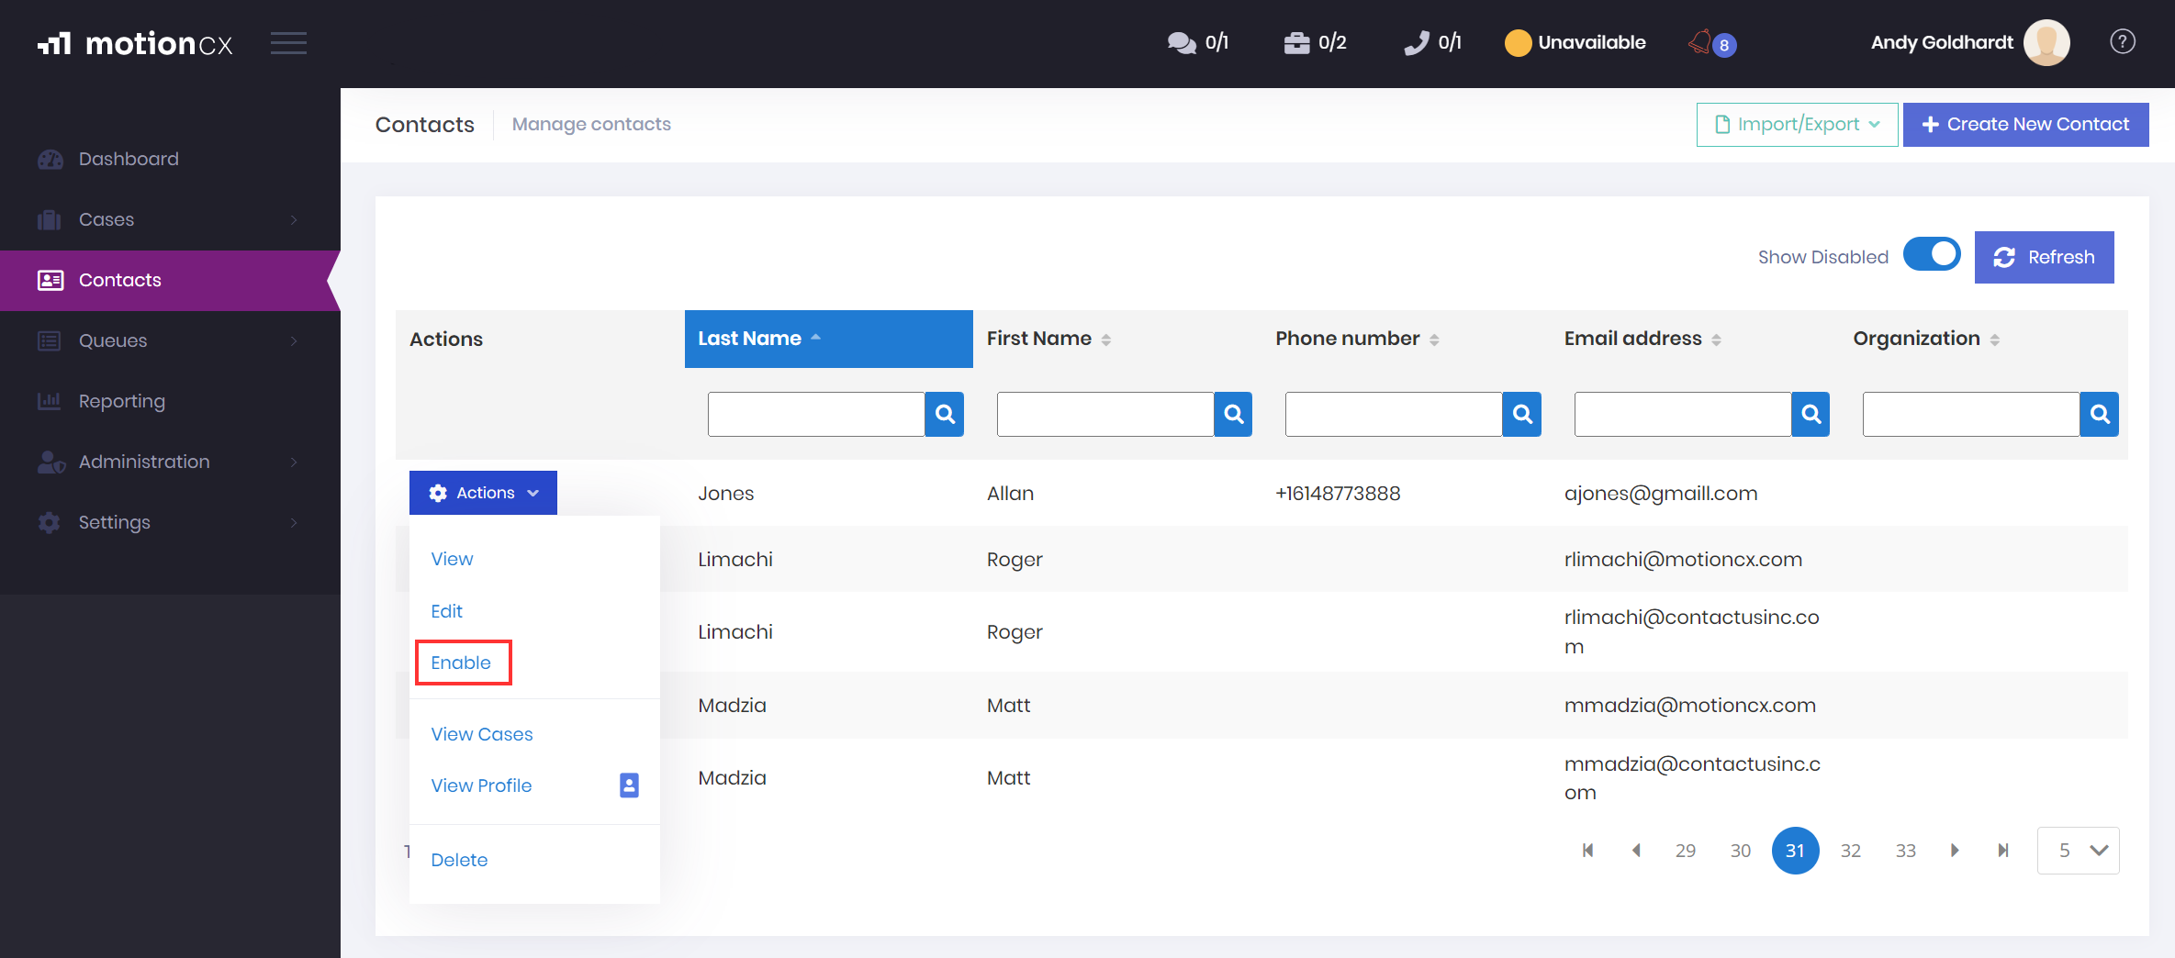
Task: Click the Refresh button
Action: [x=2044, y=257]
